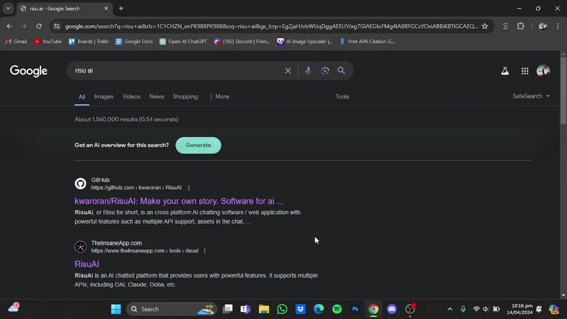Open Google apps grid menu

coord(525,71)
